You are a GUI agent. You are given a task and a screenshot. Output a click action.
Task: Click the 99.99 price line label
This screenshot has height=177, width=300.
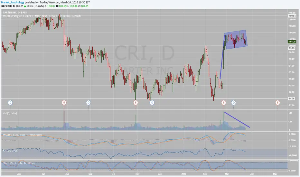point(292,48)
